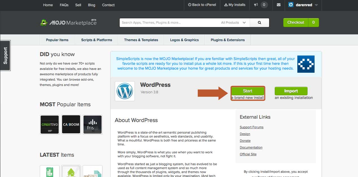
Task: Open the All Products filter dropdown
Action: coord(234,23)
